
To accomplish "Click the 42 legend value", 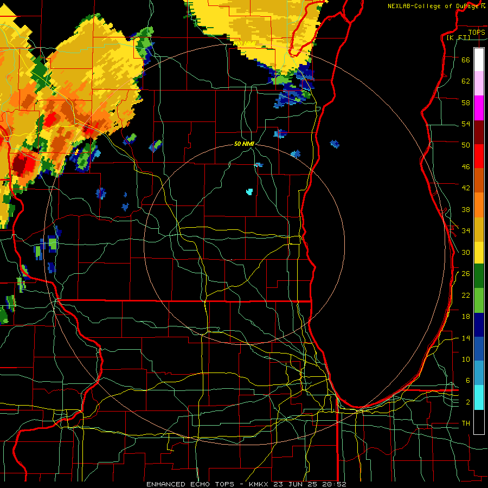I will tap(466, 188).
